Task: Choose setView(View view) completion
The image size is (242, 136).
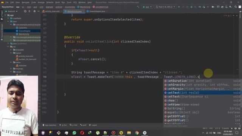Action: pos(202,105)
